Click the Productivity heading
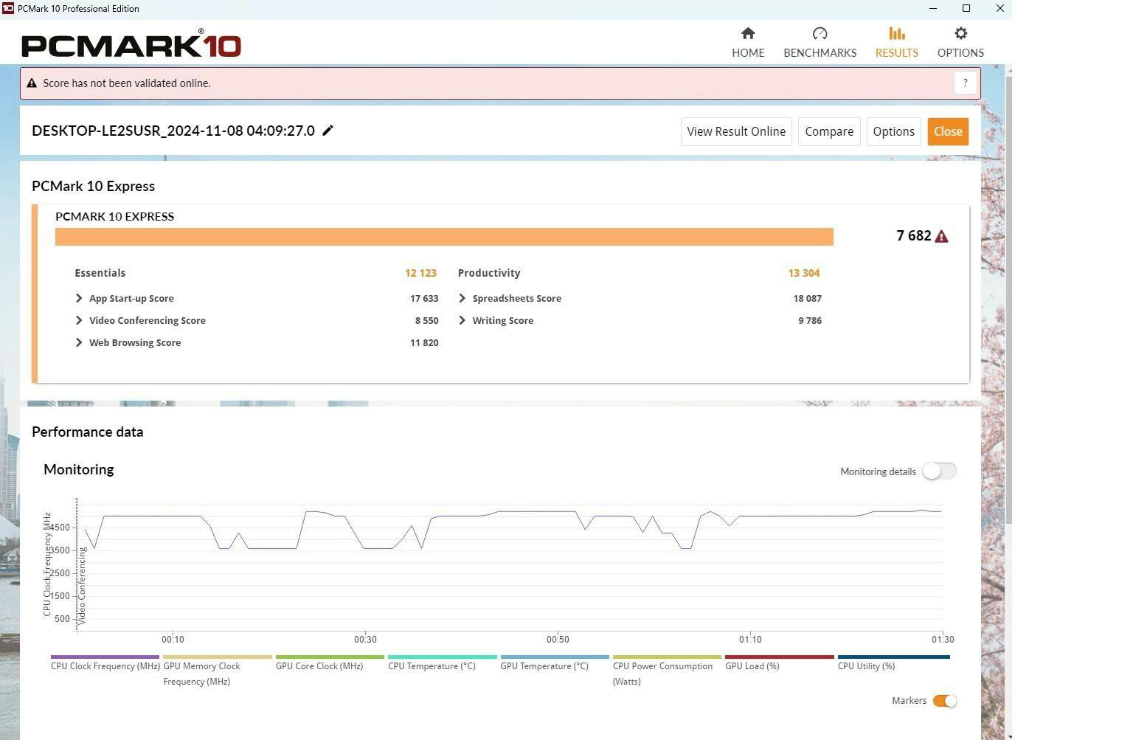The image size is (1133, 740). [489, 273]
